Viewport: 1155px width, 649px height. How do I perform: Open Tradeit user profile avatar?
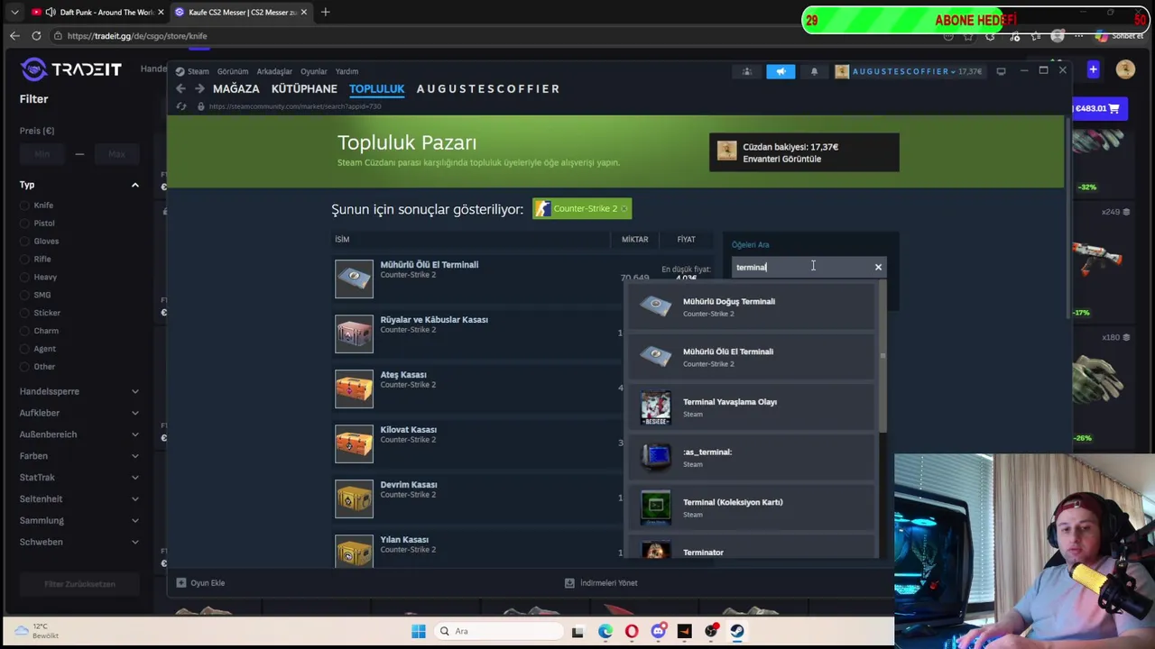pyautogui.click(x=1124, y=69)
